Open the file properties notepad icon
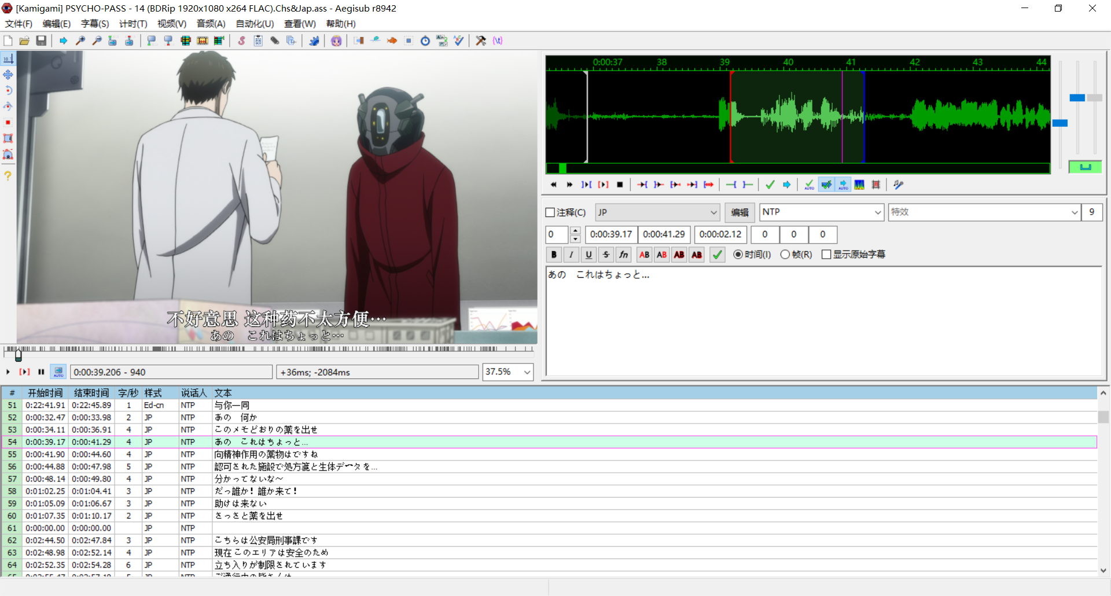 (258, 41)
